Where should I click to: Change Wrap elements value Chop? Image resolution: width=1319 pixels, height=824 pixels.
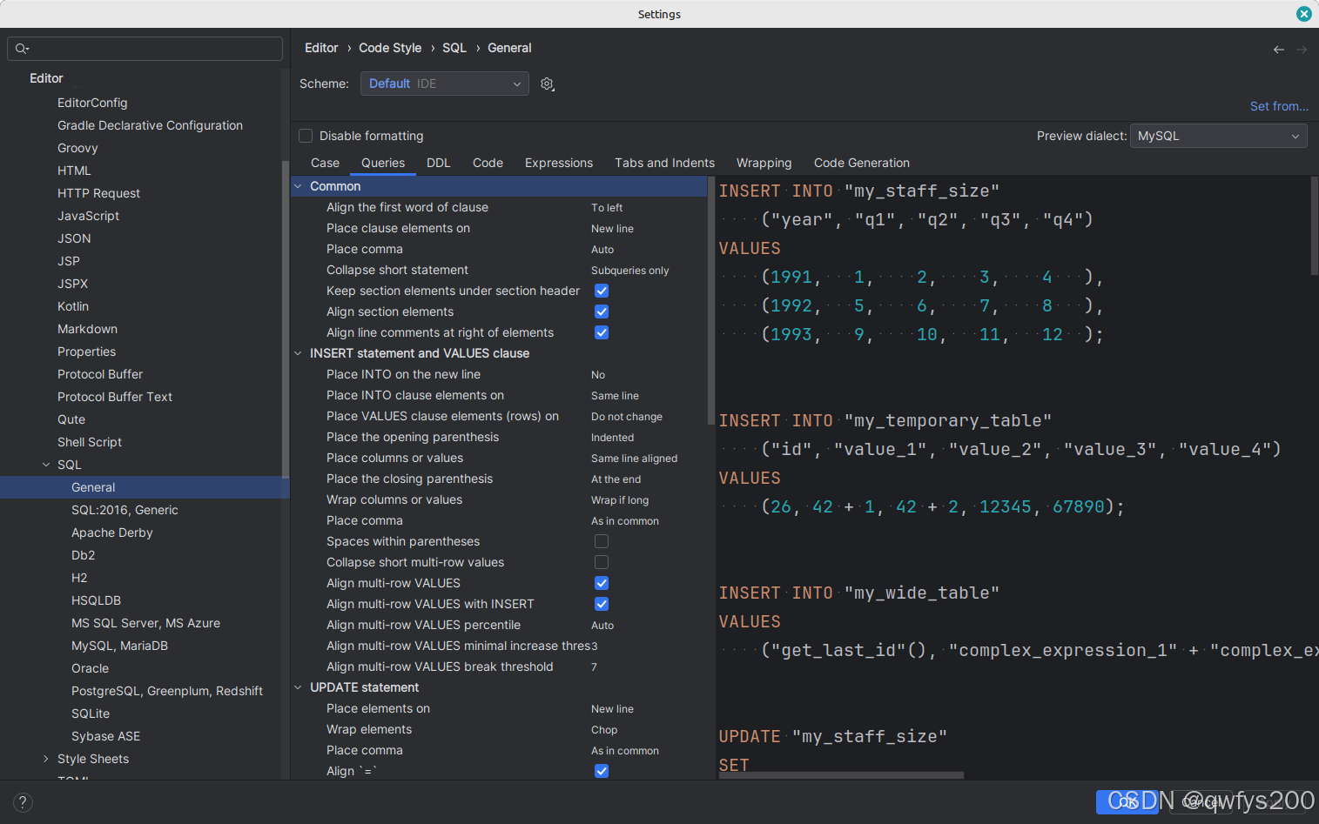604,730
